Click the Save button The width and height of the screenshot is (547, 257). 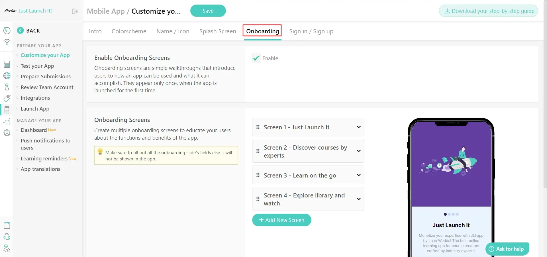[x=208, y=11]
